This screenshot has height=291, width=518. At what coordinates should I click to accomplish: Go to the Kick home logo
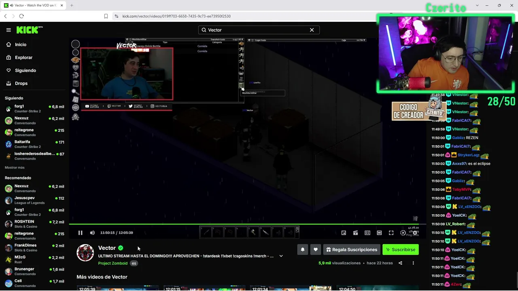[30, 30]
